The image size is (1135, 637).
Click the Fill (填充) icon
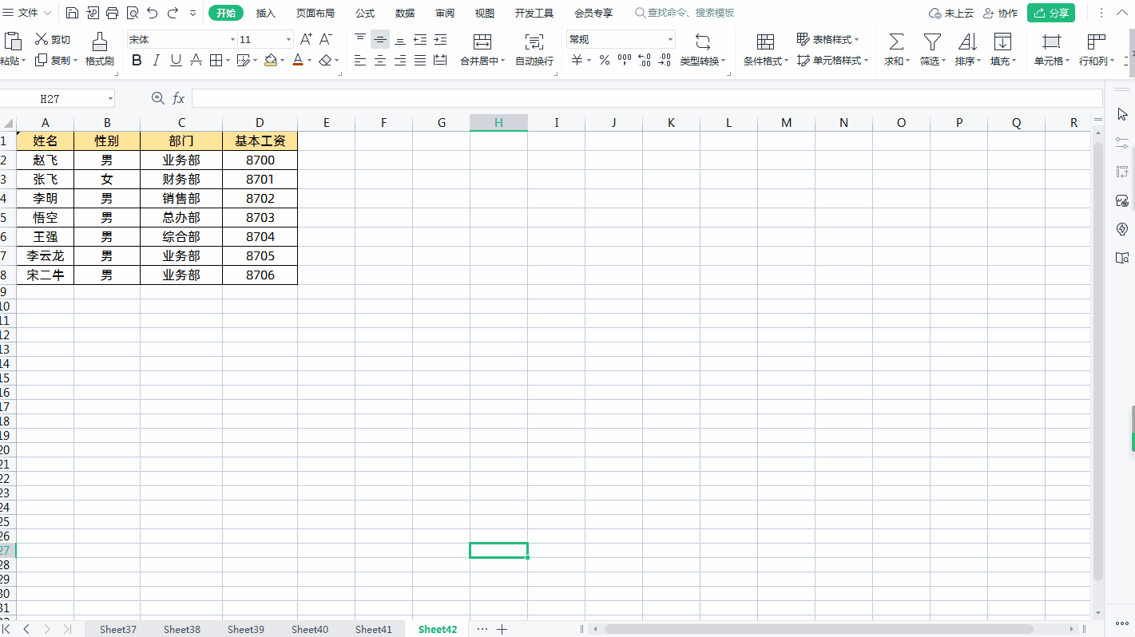click(x=1002, y=42)
